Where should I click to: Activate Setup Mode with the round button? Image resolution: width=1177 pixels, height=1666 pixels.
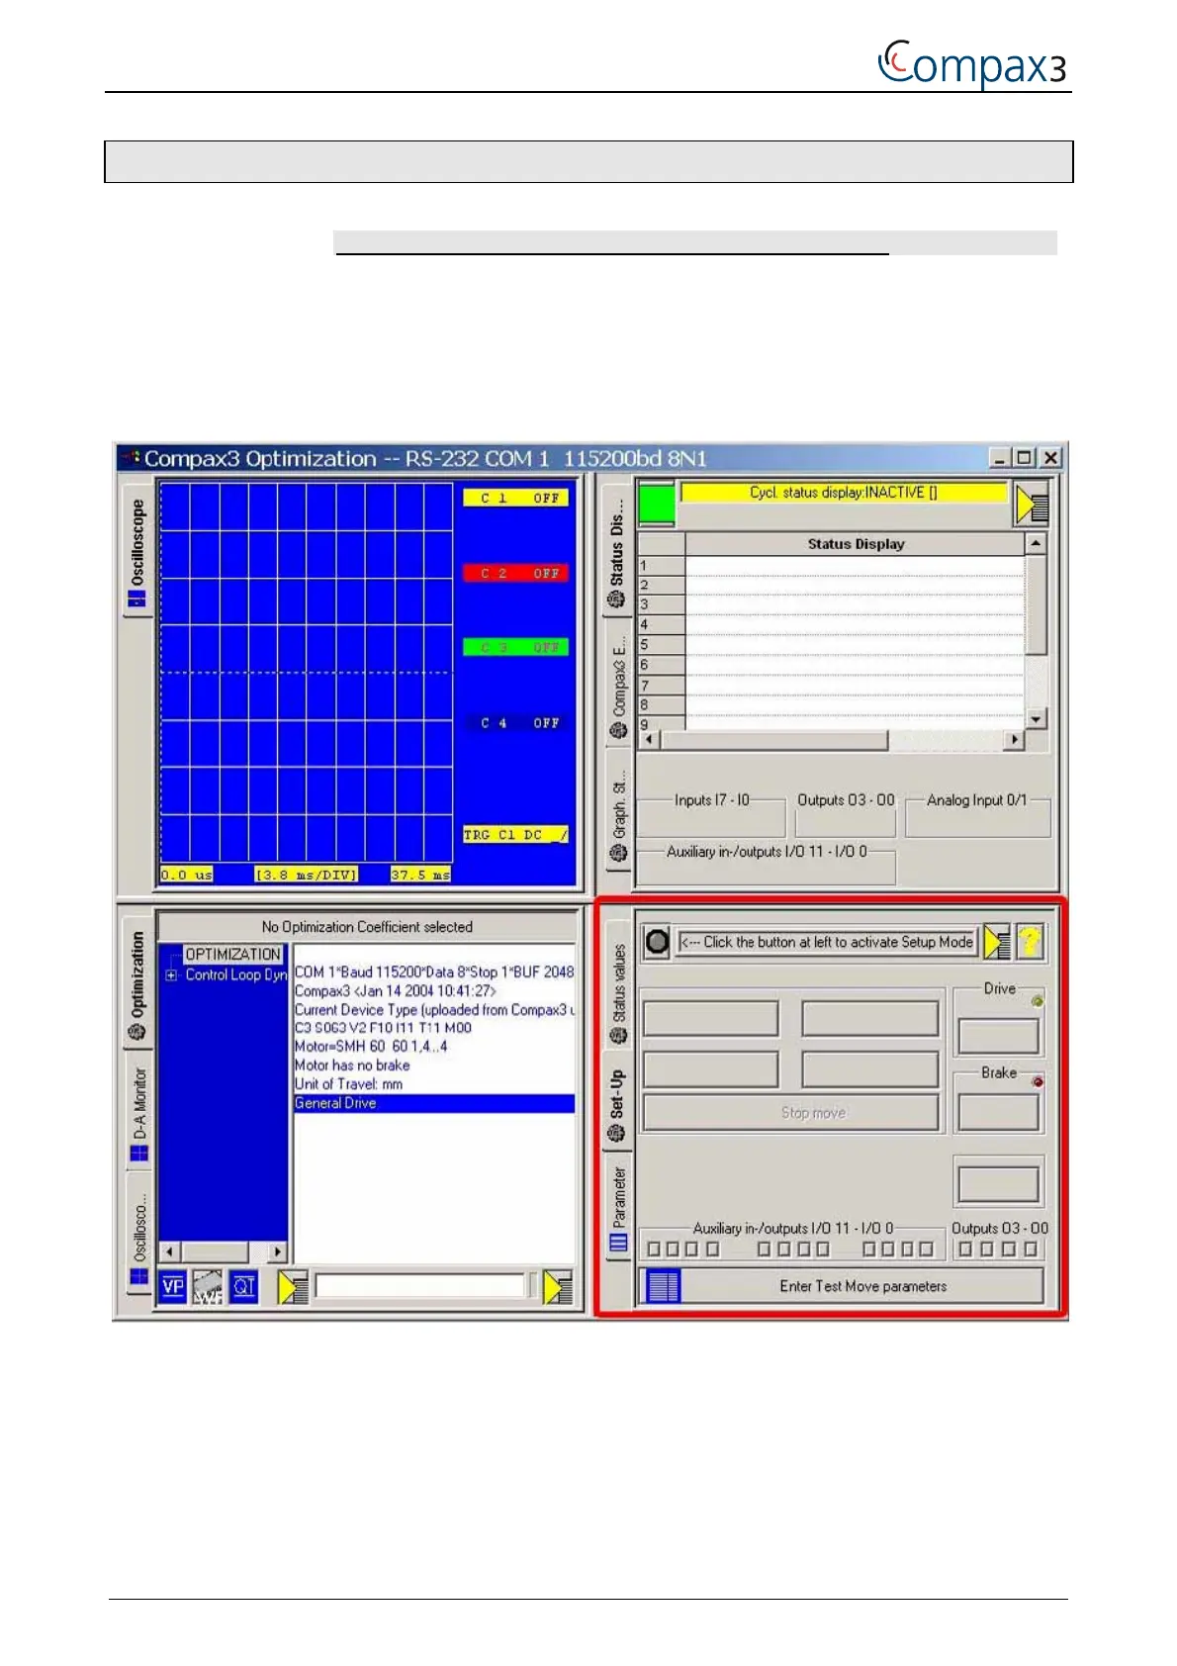coord(657,942)
